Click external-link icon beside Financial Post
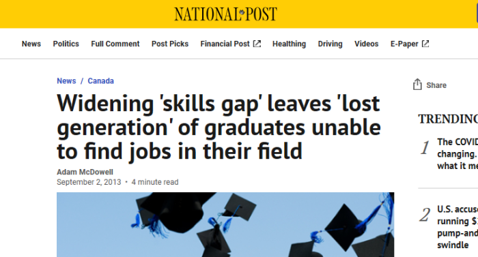Image resolution: width=478 pixels, height=257 pixels. 257,44
